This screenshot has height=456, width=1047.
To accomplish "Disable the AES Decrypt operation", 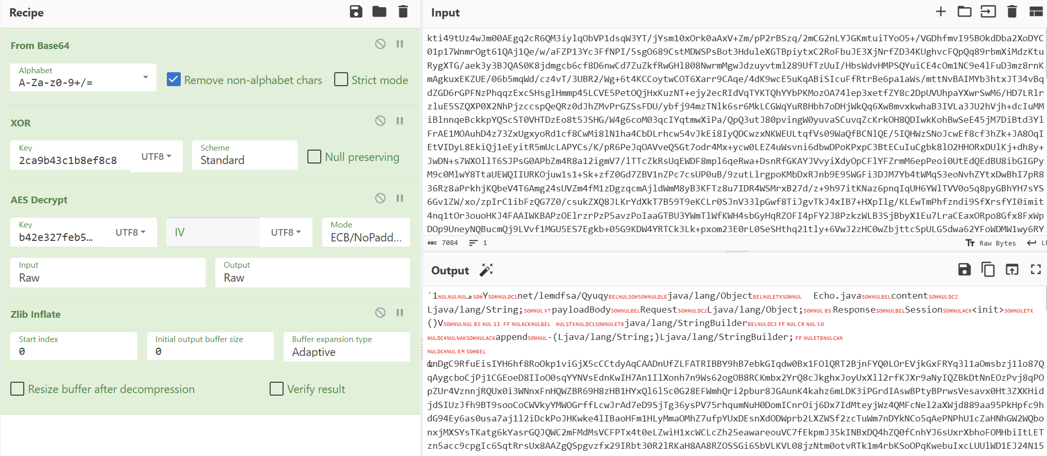I will click(x=380, y=198).
